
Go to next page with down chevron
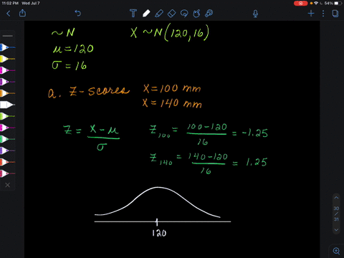(336, 230)
